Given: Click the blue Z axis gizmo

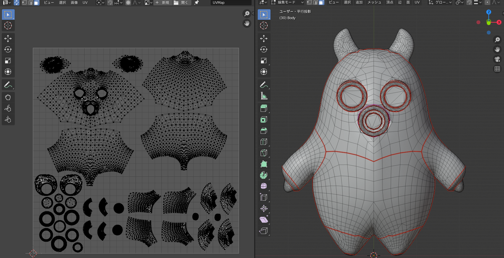Looking at the screenshot, I should (x=489, y=12).
